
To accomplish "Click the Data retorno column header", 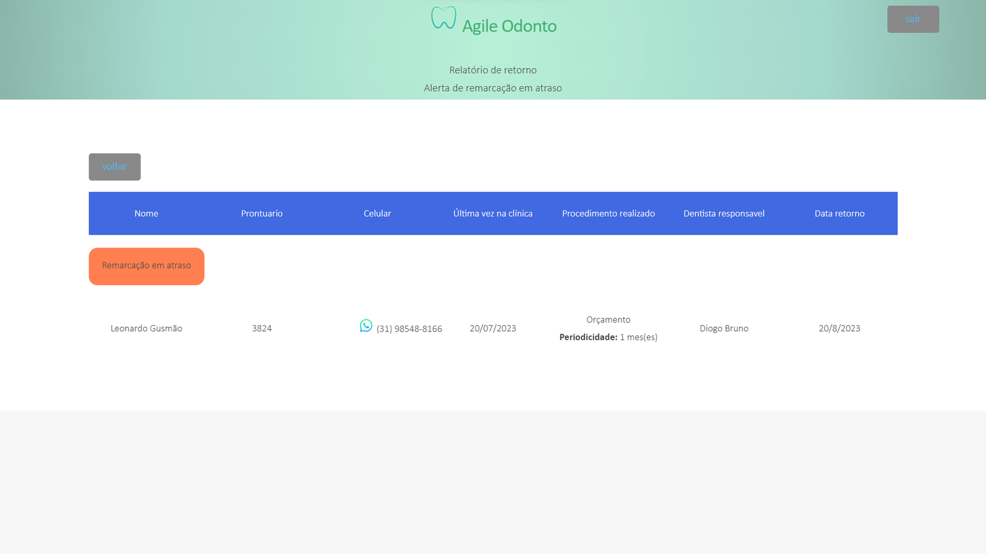I will 839,214.
